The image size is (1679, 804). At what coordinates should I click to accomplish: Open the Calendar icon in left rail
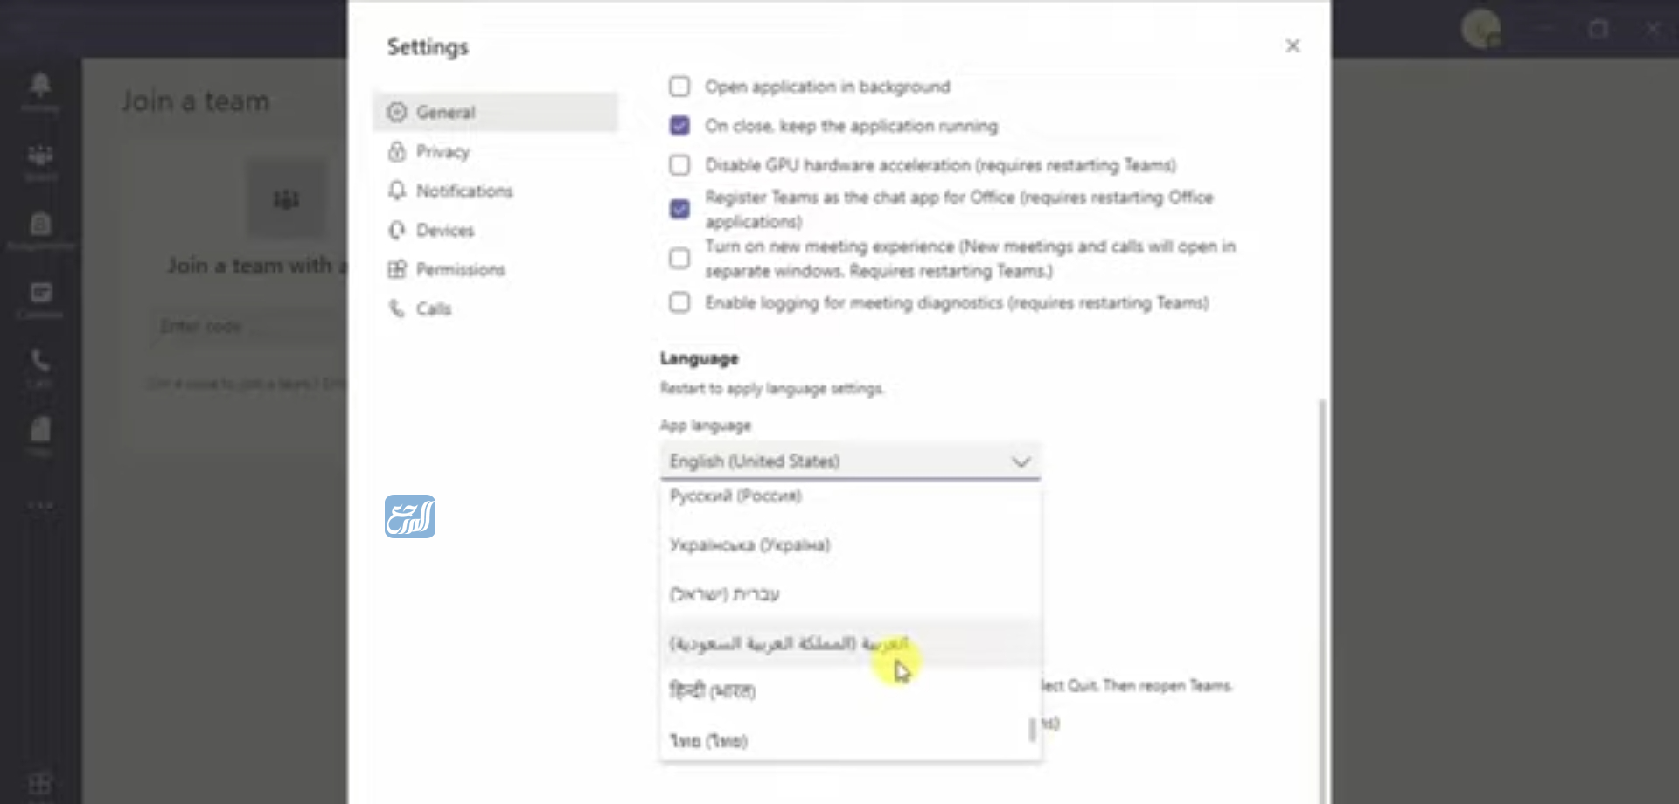pos(40,294)
